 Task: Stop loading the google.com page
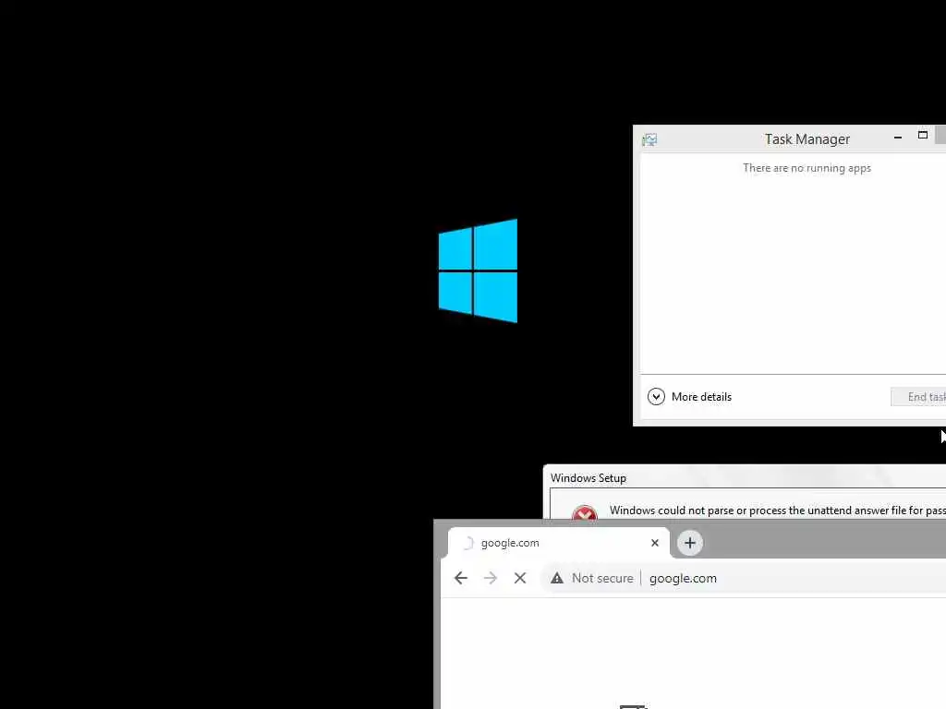point(520,578)
